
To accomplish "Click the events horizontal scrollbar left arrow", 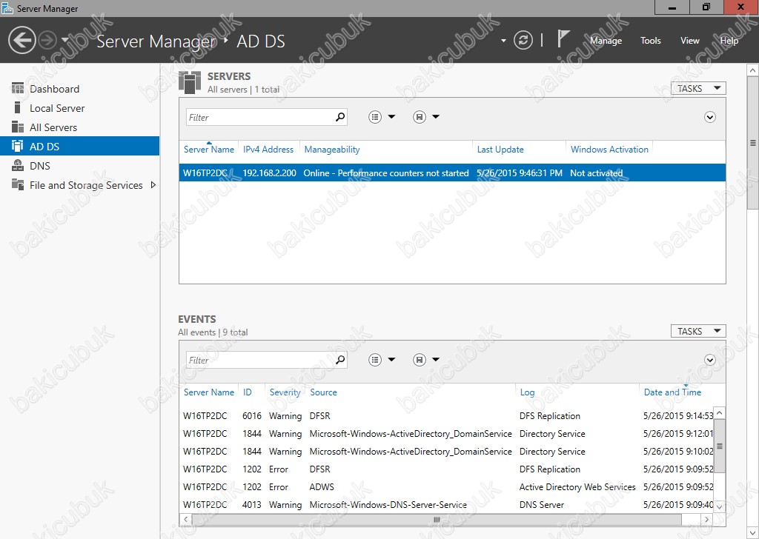I will (x=186, y=520).
